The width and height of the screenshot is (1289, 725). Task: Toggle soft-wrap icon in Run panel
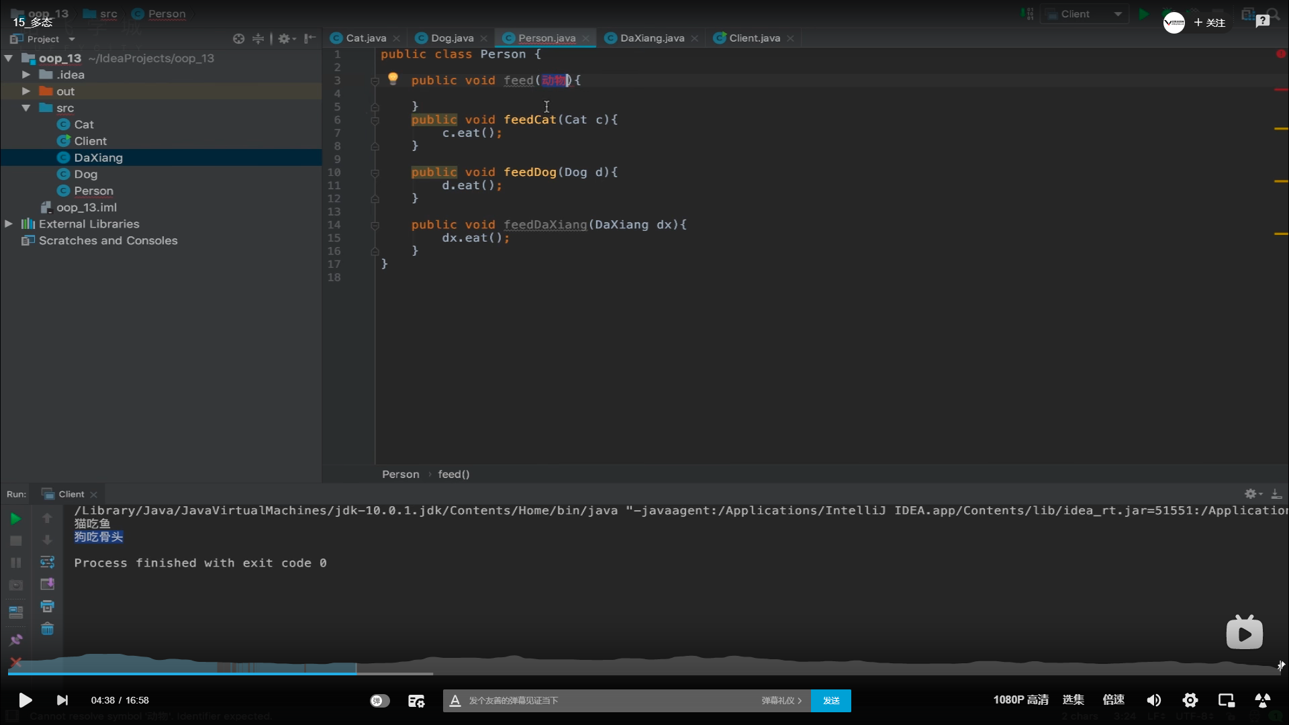47,562
